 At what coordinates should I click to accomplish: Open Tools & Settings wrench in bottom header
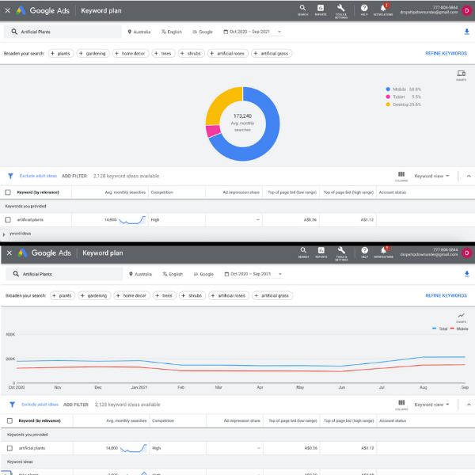pyautogui.click(x=341, y=253)
